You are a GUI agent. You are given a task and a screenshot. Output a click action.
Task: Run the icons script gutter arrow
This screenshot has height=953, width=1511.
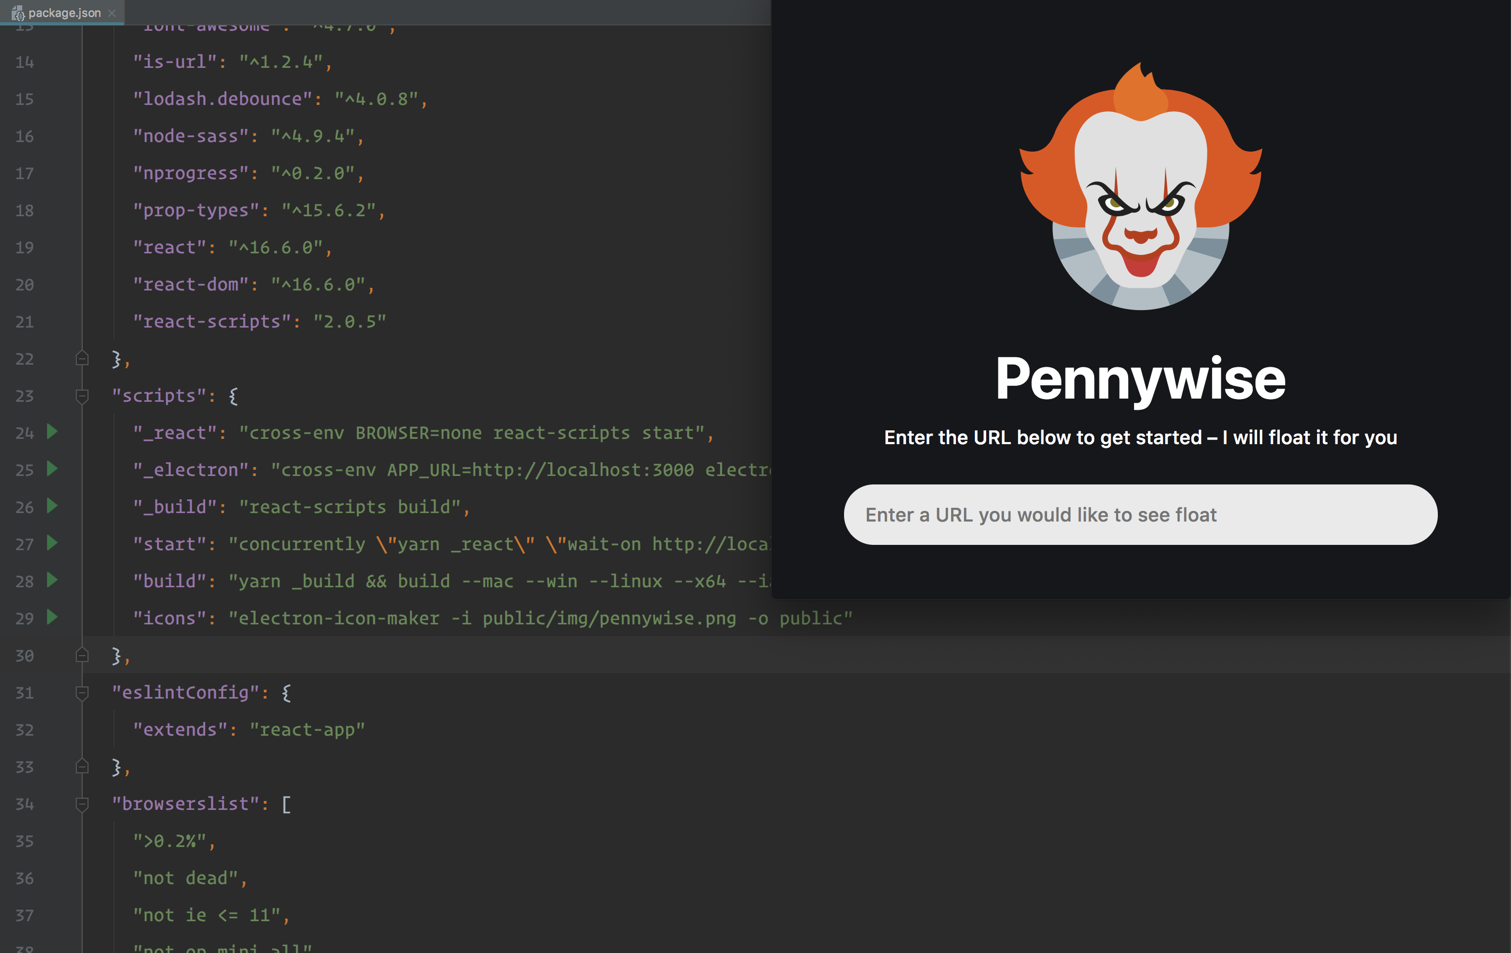52,617
